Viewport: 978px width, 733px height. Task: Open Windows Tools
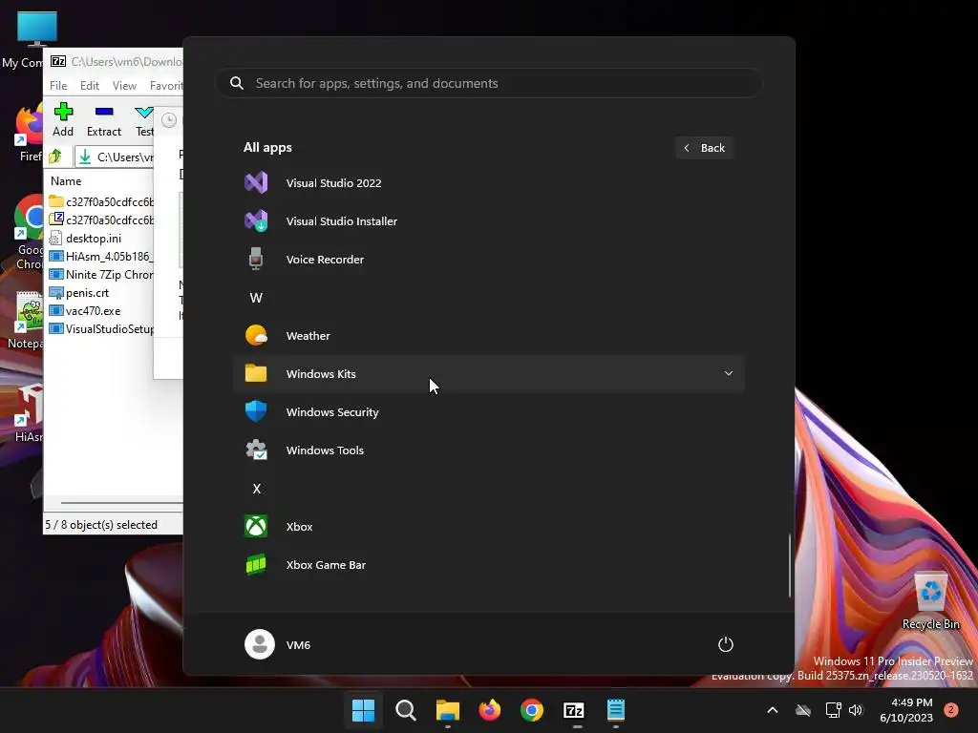tap(488, 450)
